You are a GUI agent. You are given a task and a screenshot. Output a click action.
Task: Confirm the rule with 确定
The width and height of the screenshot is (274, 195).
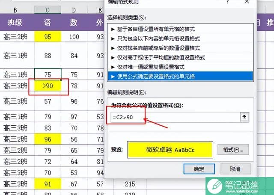[x=199, y=169]
